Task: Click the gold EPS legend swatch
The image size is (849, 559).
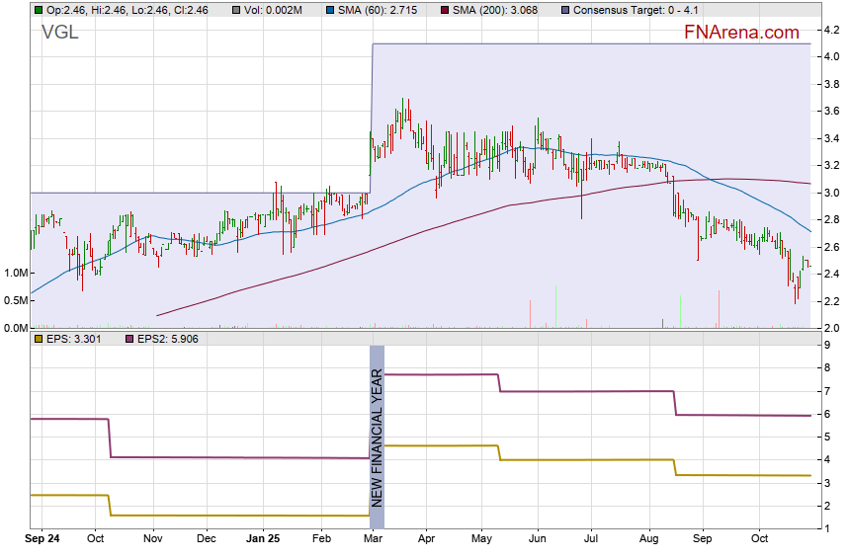Action: [x=38, y=339]
